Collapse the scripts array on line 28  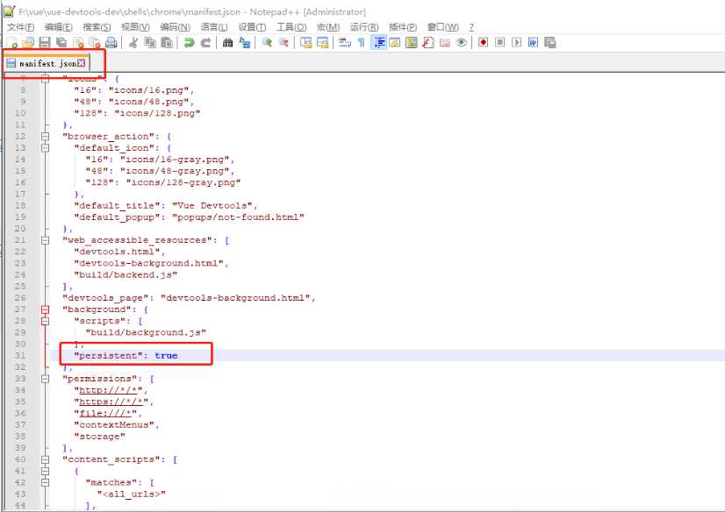[x=45, y=322]
